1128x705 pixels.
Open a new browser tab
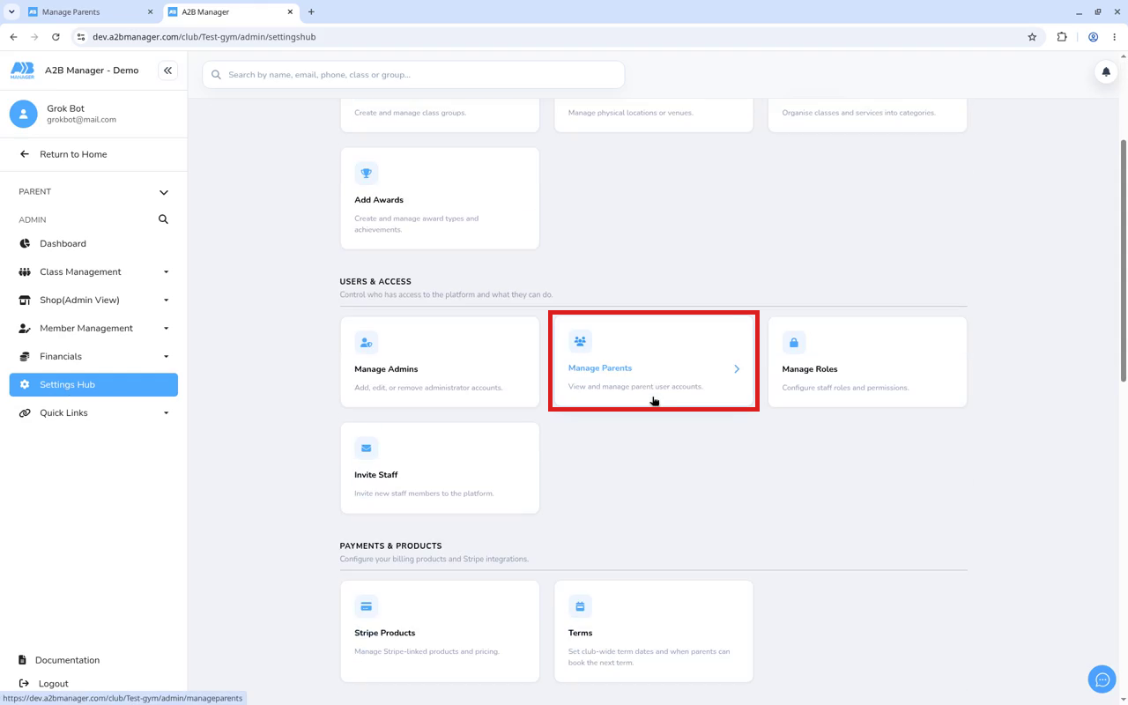311,12
